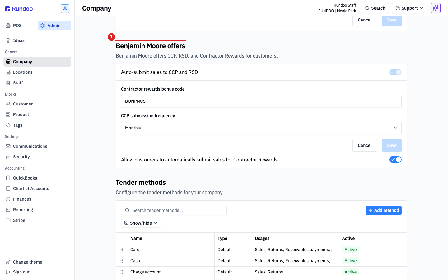
Task: Click the drag handle for Card row
Action: pos(122,250)
